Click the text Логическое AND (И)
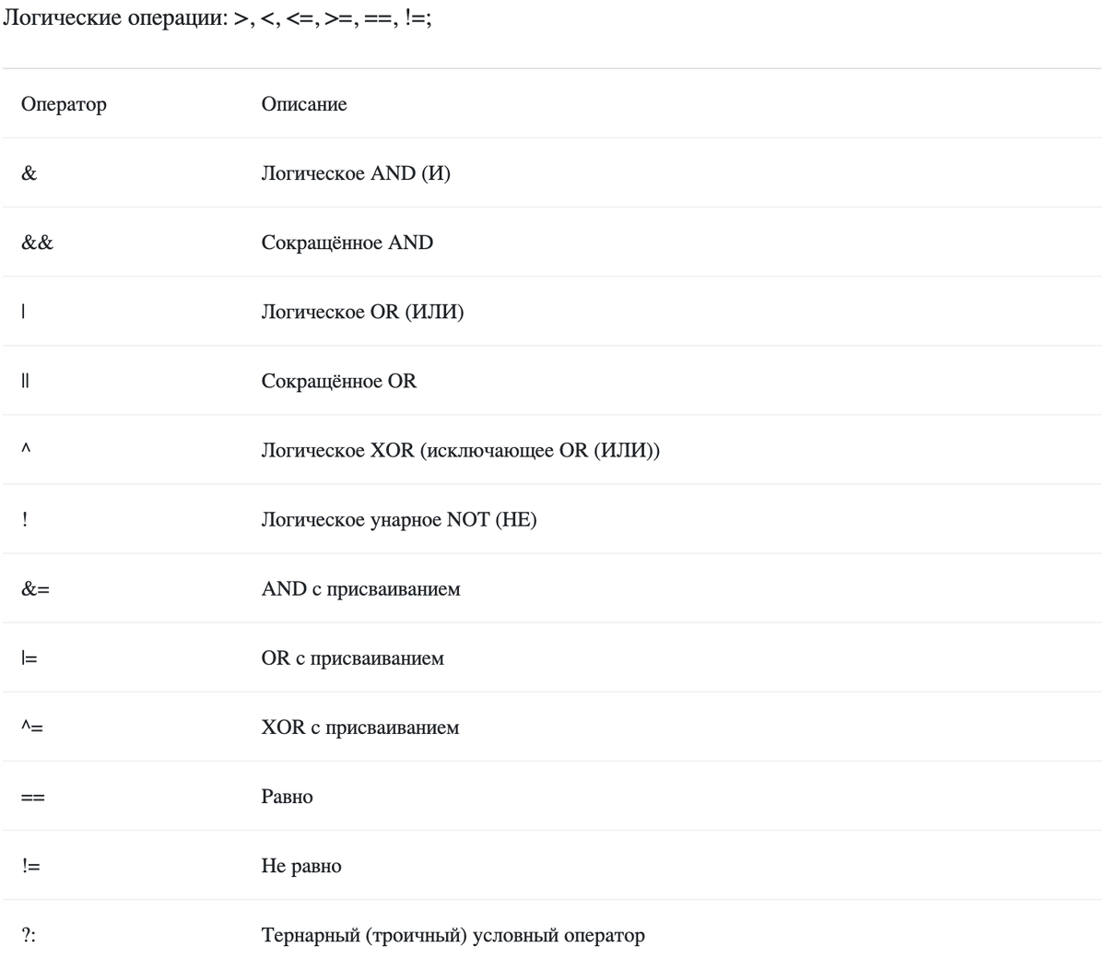 [x=356, y=173]
